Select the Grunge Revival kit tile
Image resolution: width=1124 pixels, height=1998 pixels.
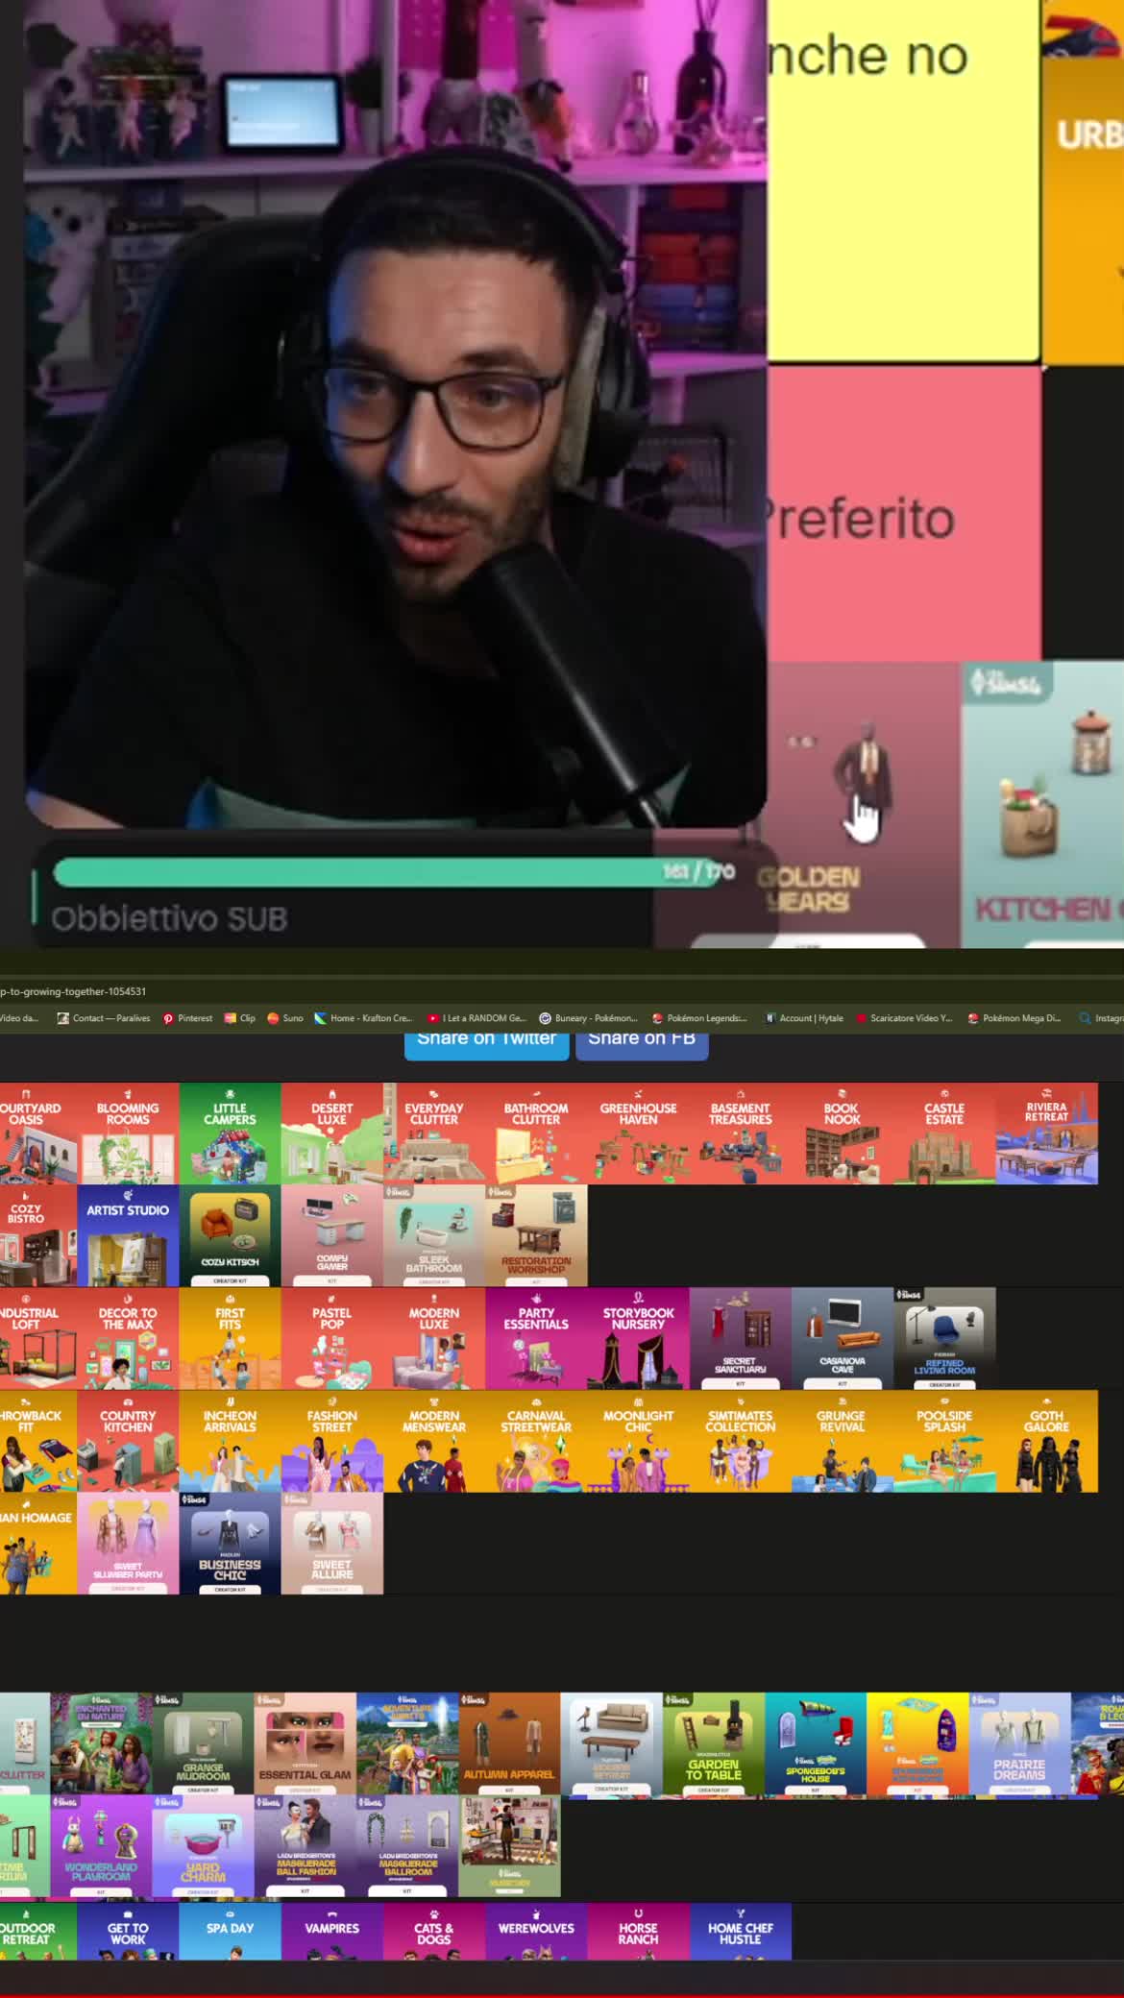point(843,1441)
